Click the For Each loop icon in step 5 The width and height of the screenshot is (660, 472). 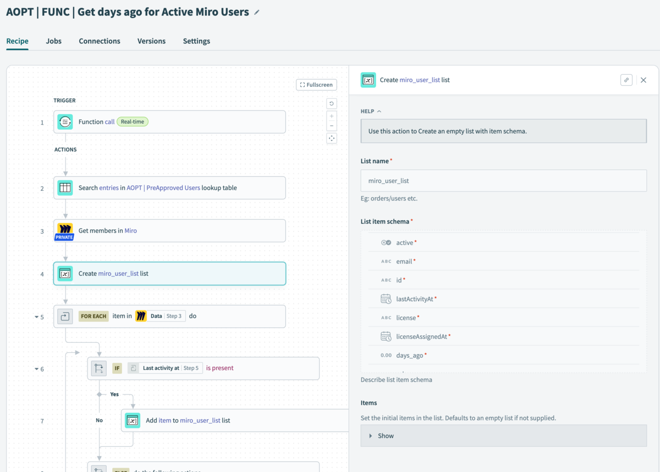tap(65, 316)
